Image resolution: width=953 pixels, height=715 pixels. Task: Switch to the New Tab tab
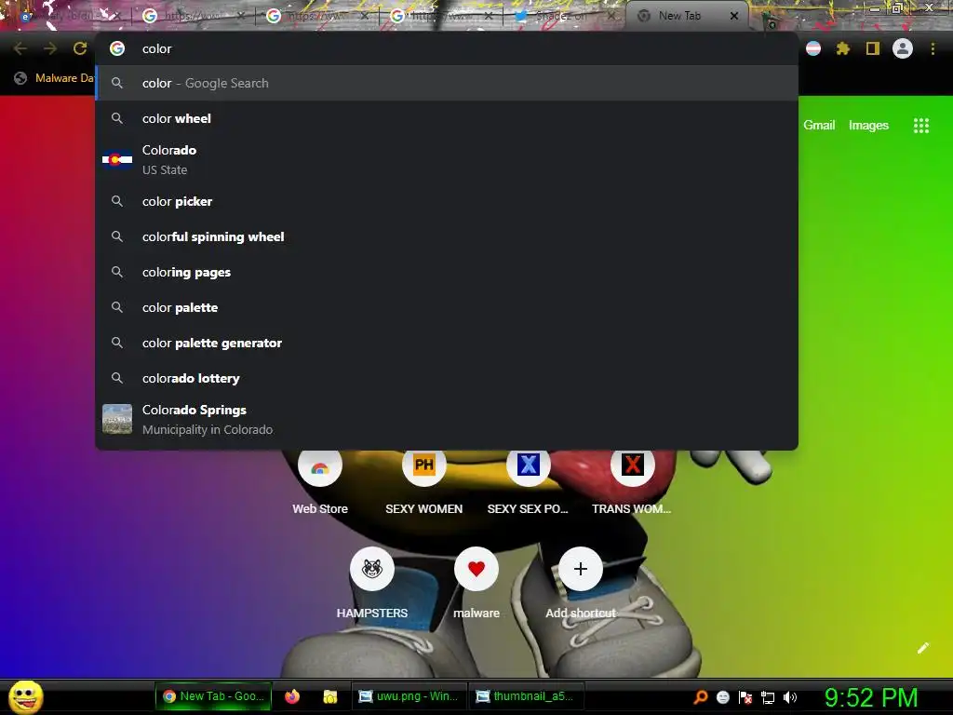[x=687, y=16]
